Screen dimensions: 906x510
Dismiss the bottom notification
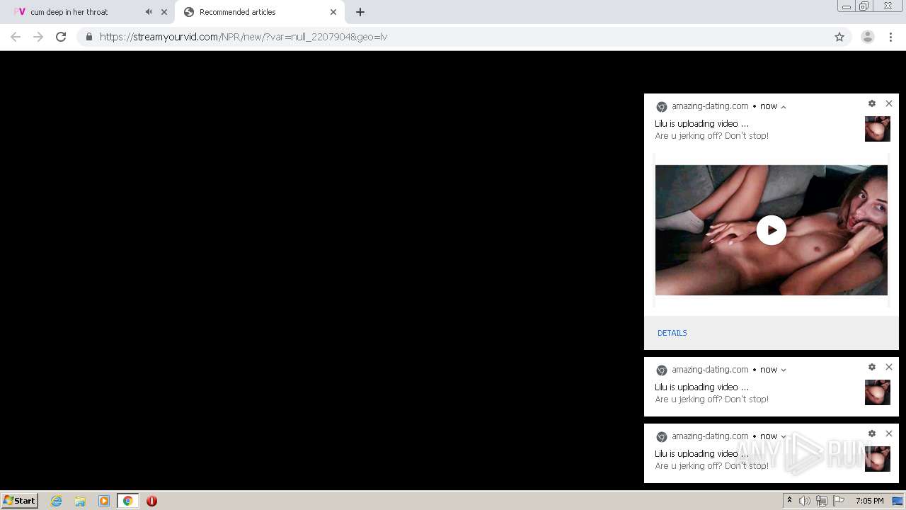[889, 433]
